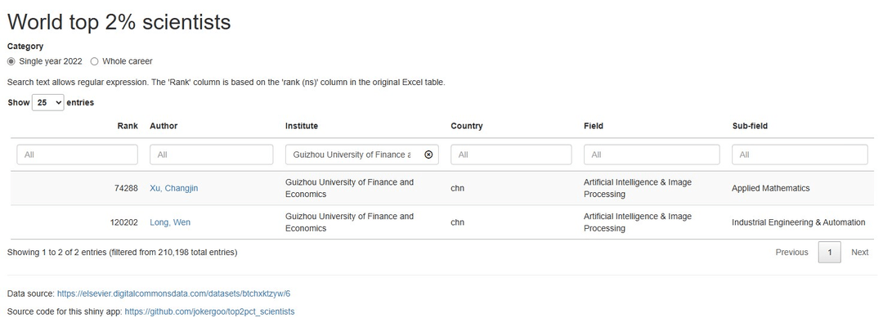Click the Rank filter input
The image size is (883, 327).
[78, 155]
